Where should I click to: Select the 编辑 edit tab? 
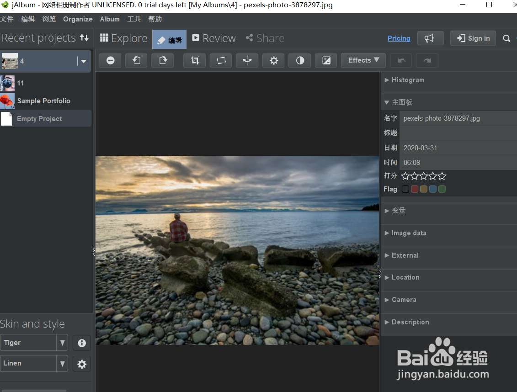click(x=170, y=40)
